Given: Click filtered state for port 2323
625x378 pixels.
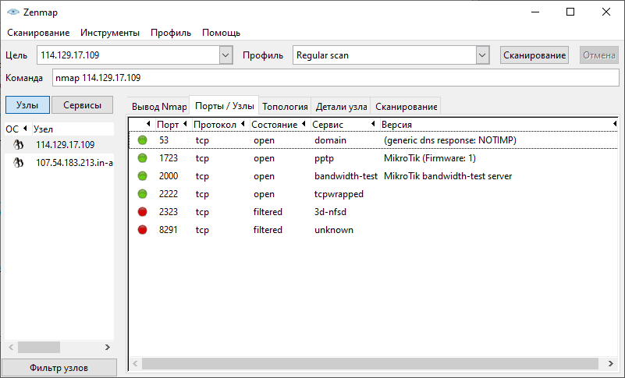Looking at the screenshot, I should [268, 212].
